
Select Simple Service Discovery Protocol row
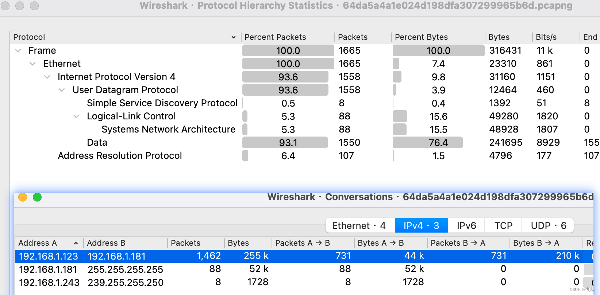point(305,103)
